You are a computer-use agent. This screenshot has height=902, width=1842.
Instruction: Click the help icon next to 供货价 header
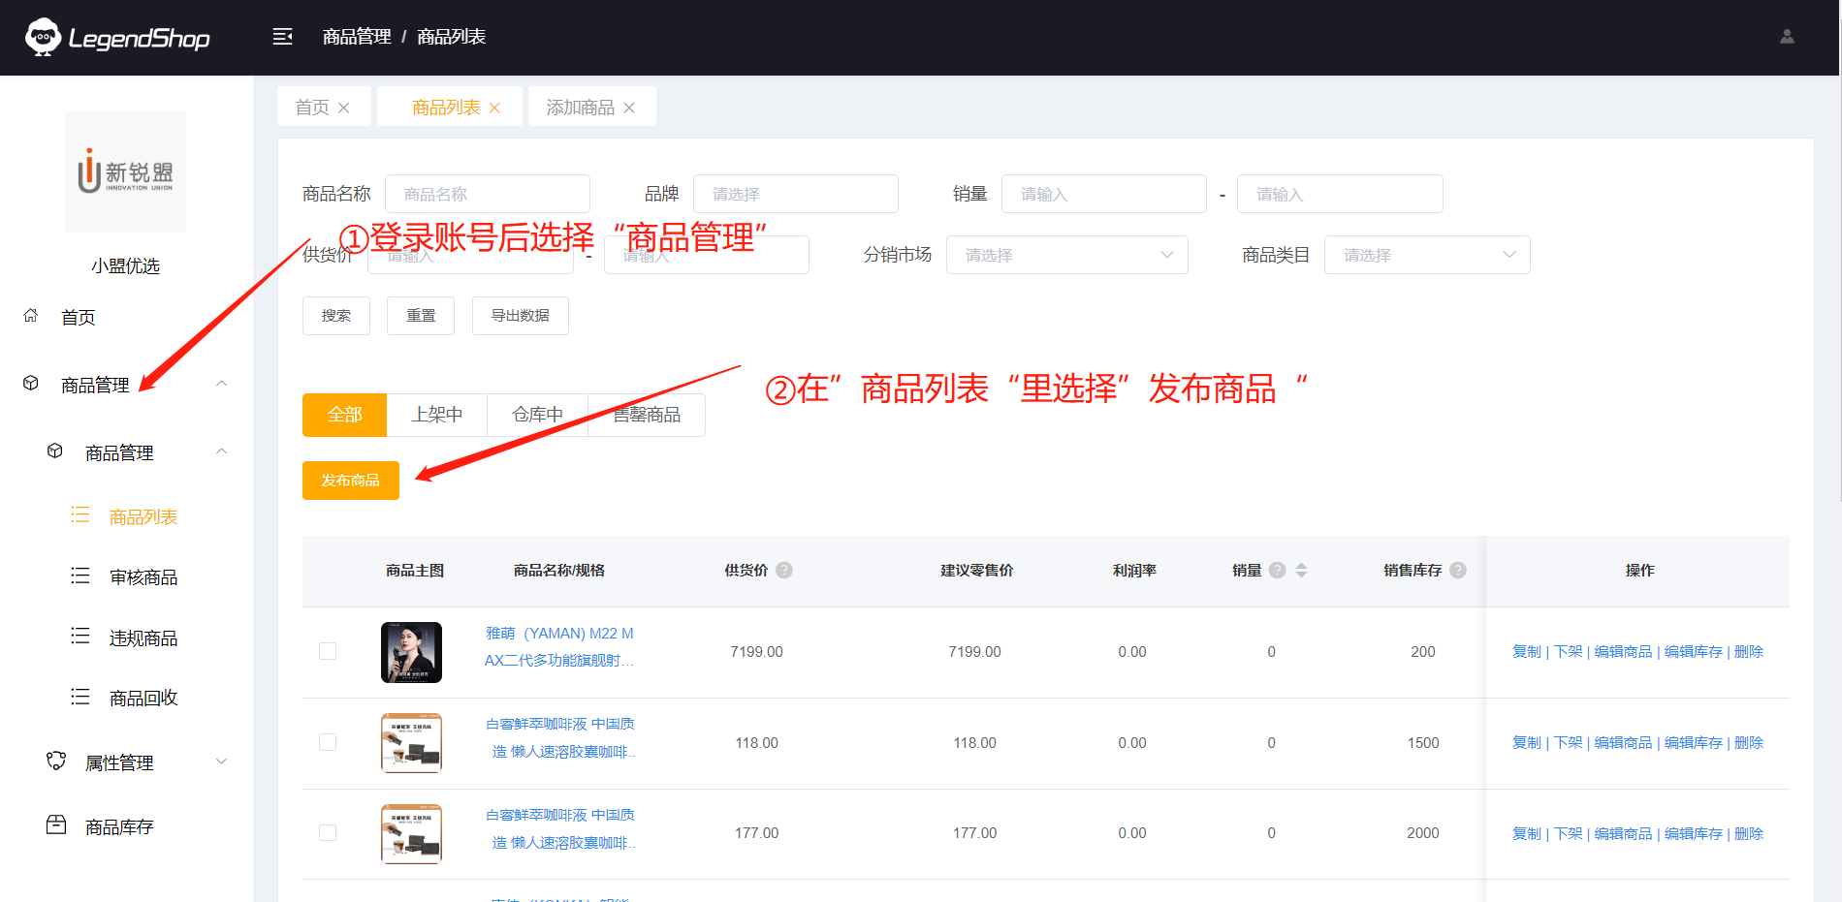click(x=784, y=571)
